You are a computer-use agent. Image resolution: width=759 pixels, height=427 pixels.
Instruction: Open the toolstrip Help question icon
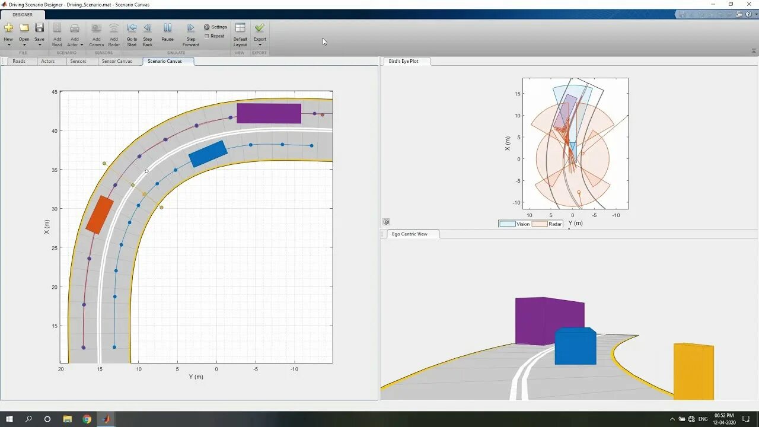point(748,14)
